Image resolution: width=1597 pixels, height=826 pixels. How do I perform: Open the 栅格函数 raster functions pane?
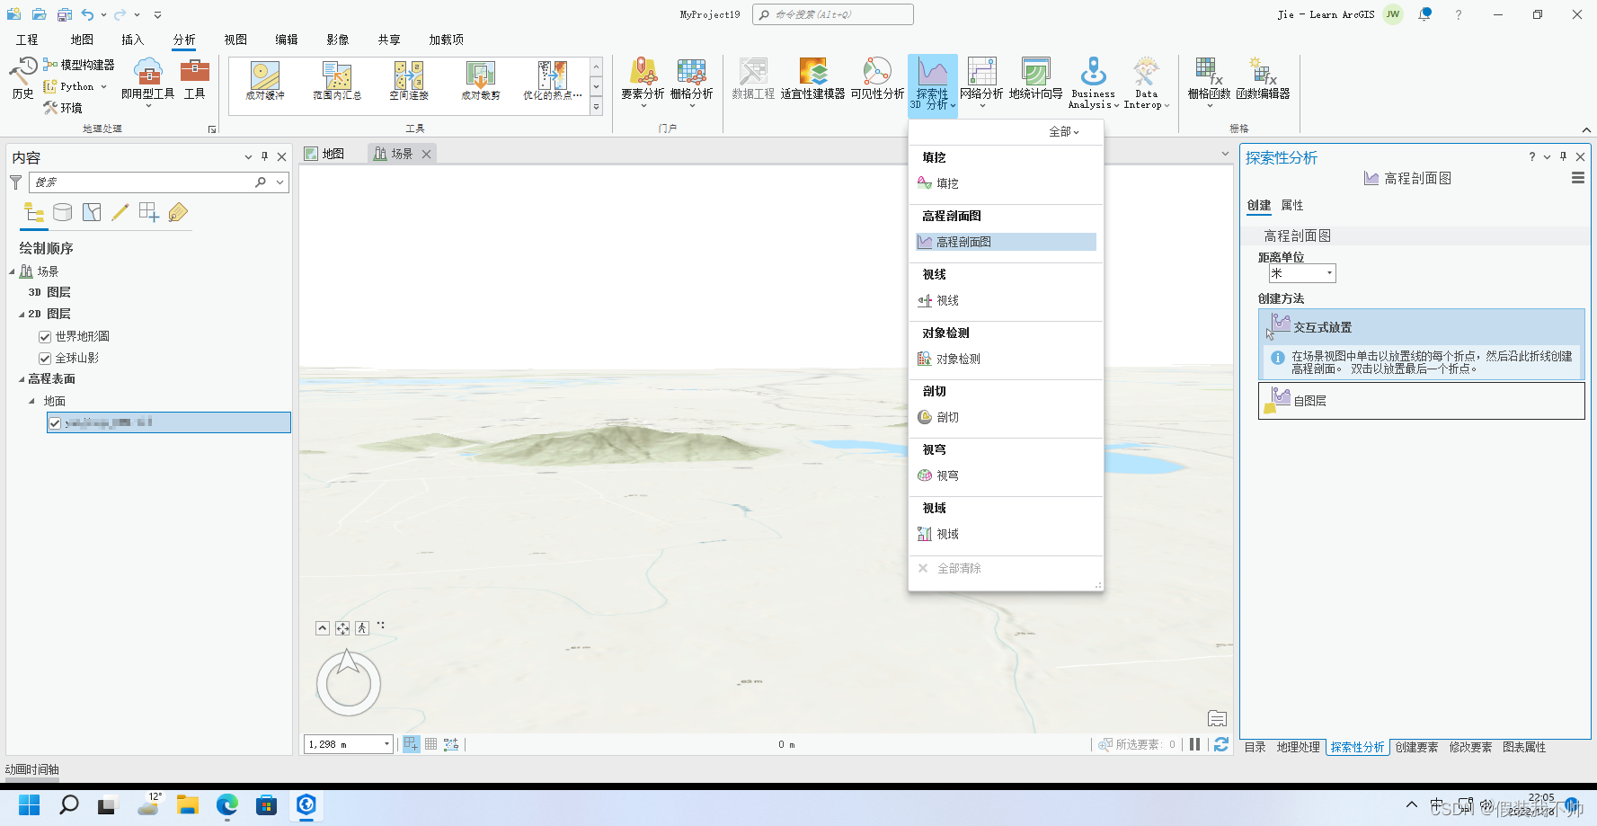[x=1209, y=81]
